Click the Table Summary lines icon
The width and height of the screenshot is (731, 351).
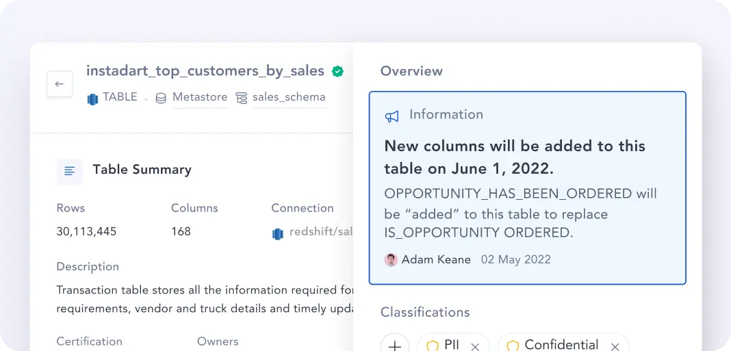[x=70, y=170]
